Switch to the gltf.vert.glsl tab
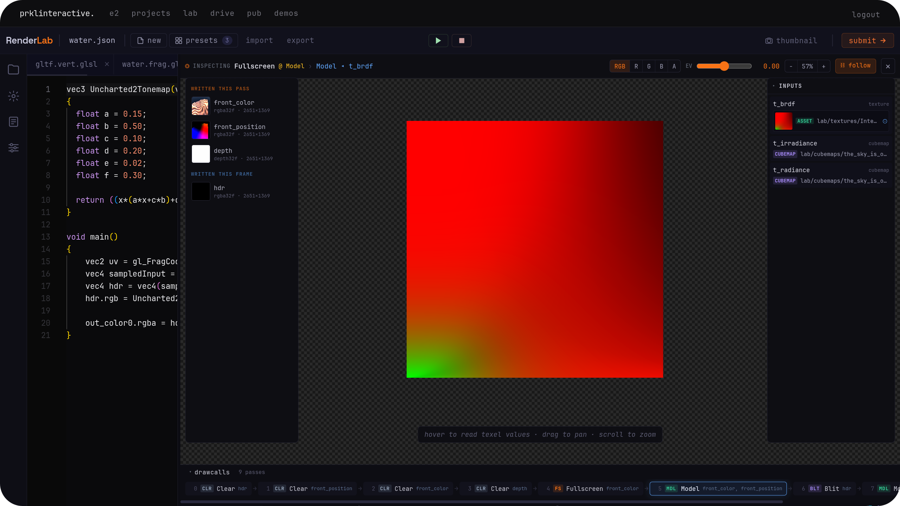Screen dimensions: 900x506 66,64
